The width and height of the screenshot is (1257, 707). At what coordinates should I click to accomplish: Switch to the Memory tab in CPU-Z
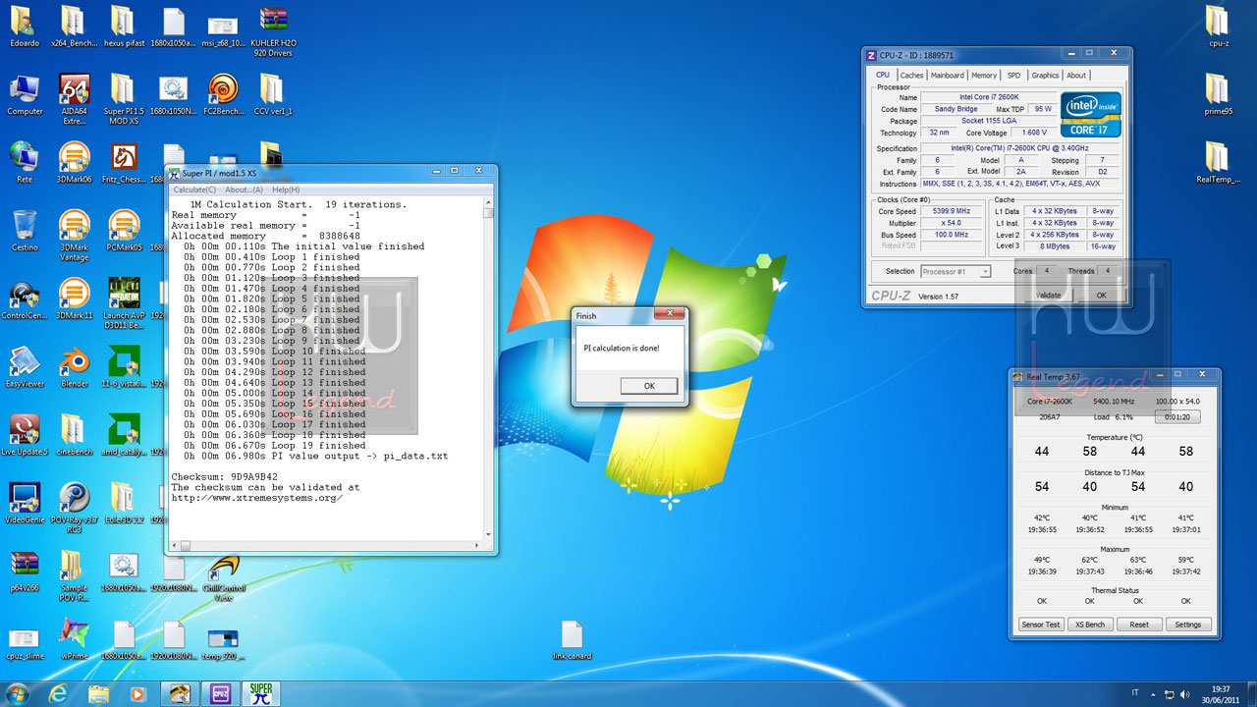pyautogui.click(x=984, y=75)
